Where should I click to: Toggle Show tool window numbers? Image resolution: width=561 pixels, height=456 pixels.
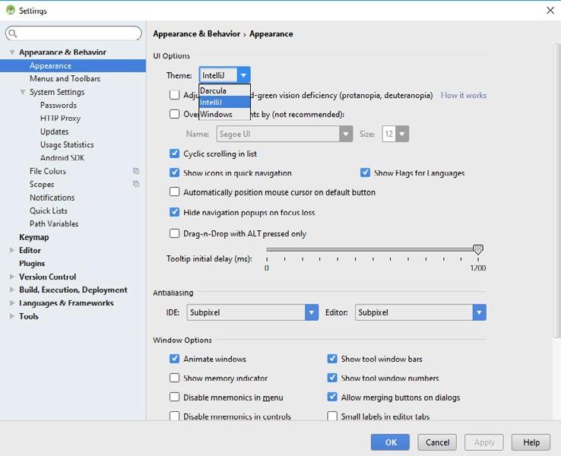click(332, 378)
